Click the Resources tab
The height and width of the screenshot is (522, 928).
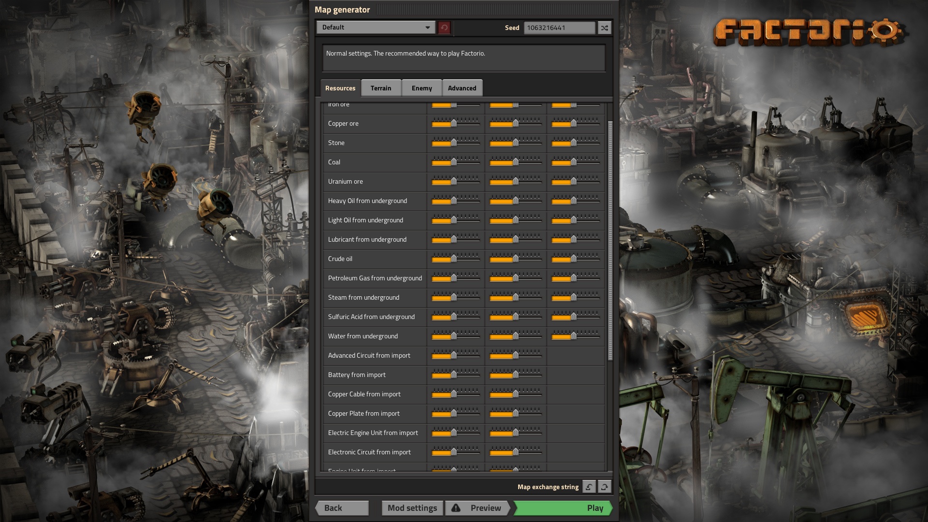coord(340,88)
